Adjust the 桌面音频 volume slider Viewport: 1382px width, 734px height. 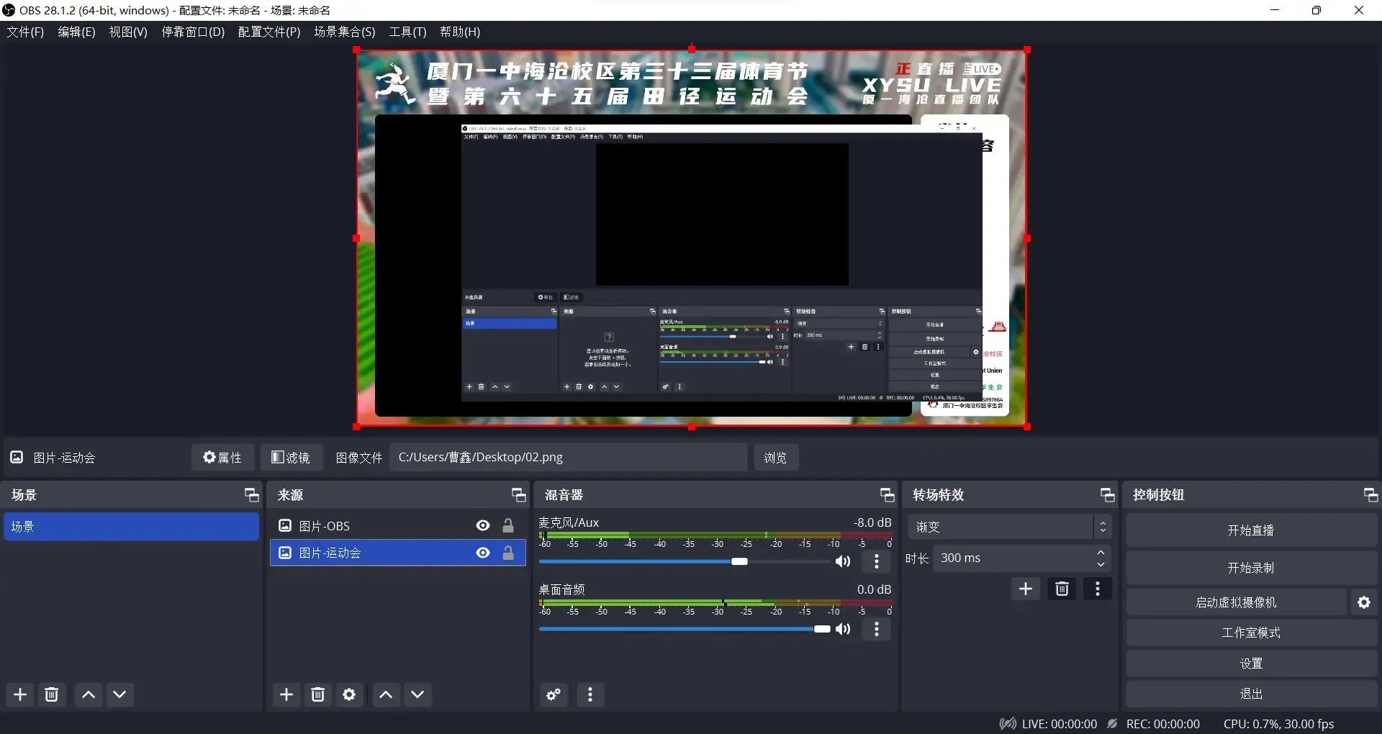822,629
